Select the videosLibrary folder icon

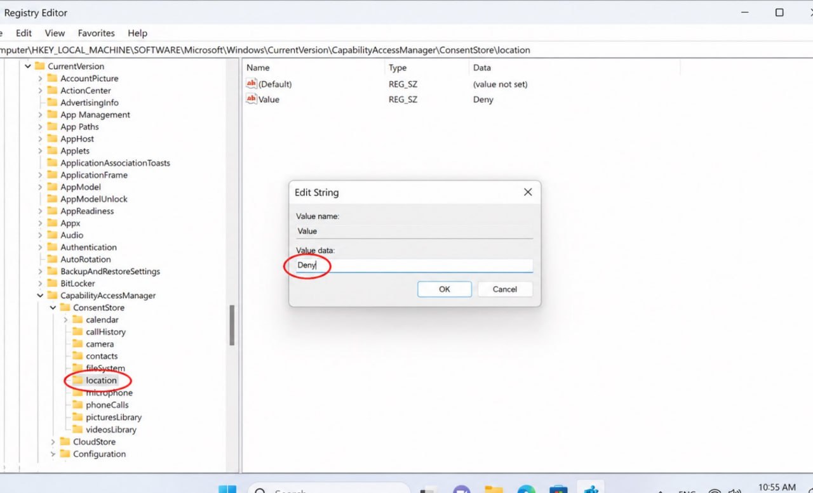[77, 430]
